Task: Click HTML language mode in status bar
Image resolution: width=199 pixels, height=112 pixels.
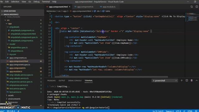Action: click(190, 111)
